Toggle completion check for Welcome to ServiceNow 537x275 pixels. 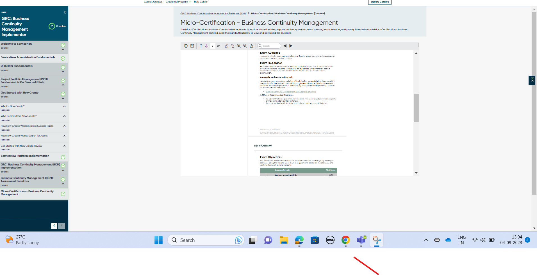point(63,45)
